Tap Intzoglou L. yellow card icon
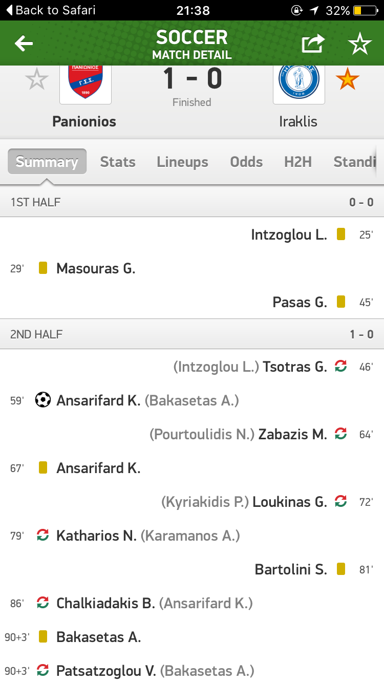 tap(341, 234)
